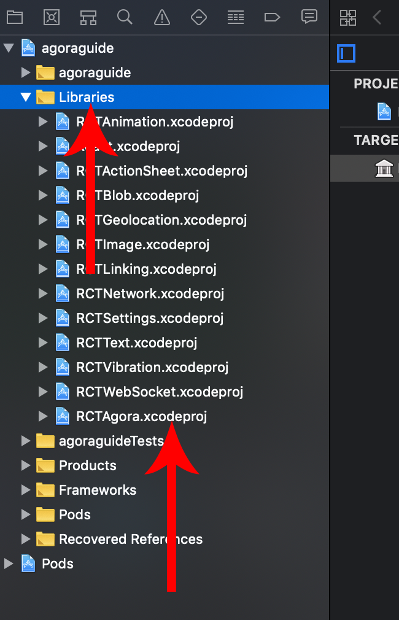Toggle the targets list sidebar button
Image resolution: width=399 pixels, height=620 pixels.
[346, 53]
